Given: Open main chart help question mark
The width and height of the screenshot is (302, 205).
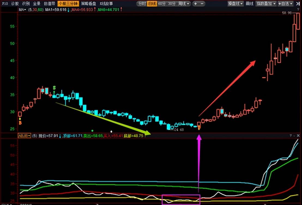Looking at the screenshot, I should click(x=298, y=10).
